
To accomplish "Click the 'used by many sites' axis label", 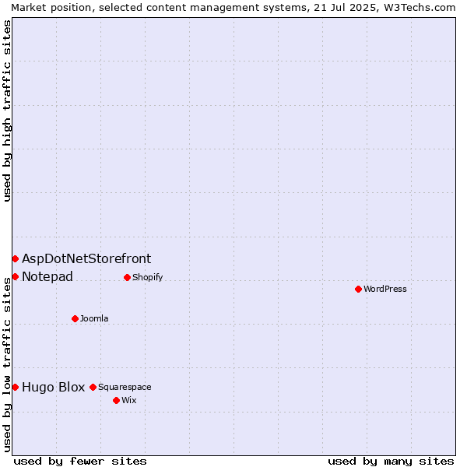I will coord(391,462).
